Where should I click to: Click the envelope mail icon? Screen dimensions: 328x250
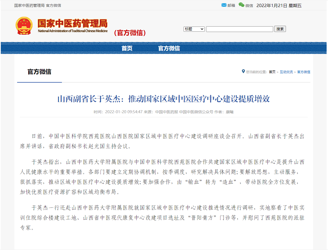tap(224, 5)
